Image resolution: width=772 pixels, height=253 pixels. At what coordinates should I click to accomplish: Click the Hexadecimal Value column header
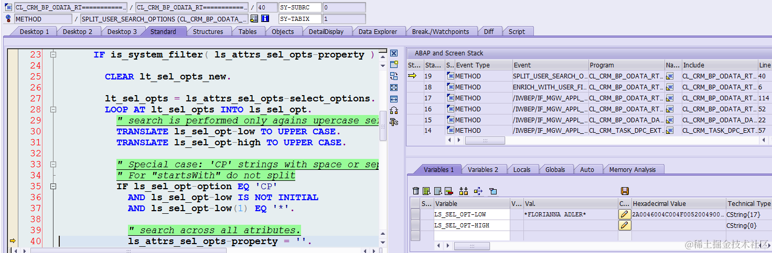[678, 203]
